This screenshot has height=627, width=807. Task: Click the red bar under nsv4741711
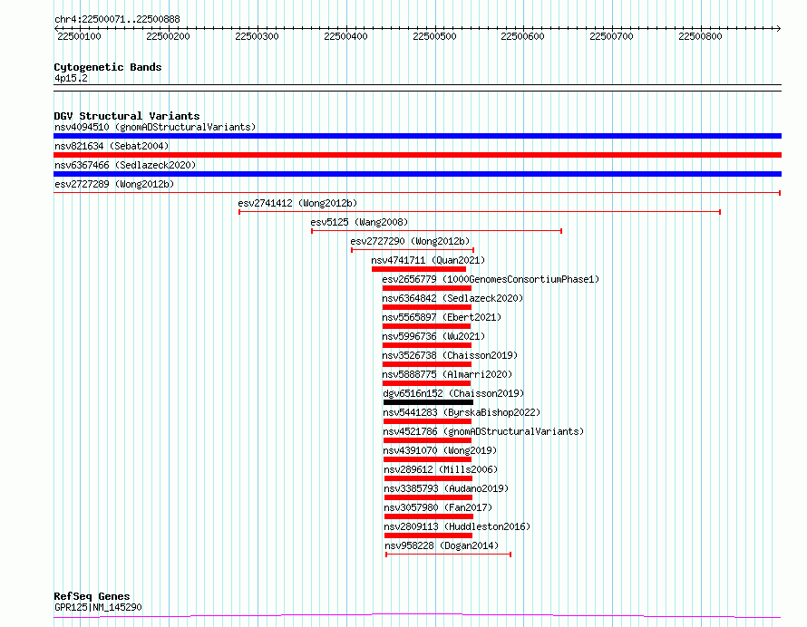[x=419, y=269]
